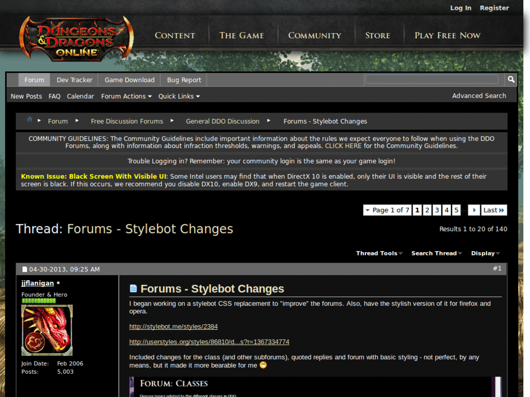Select the Dev Tracker tab
Viewport: 530px width, 397px height.
click(75, 80)
